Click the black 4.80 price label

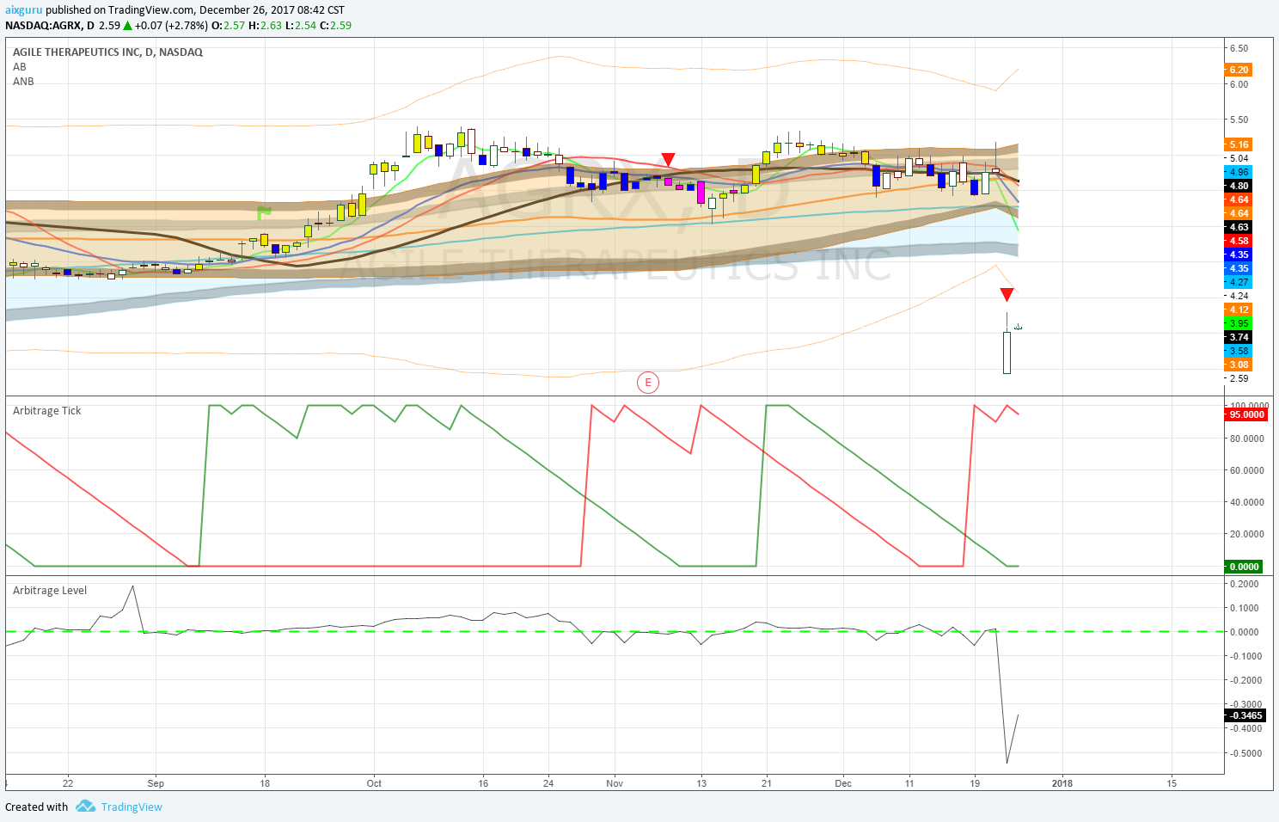pyautogui.click(x=1239, y=186)
